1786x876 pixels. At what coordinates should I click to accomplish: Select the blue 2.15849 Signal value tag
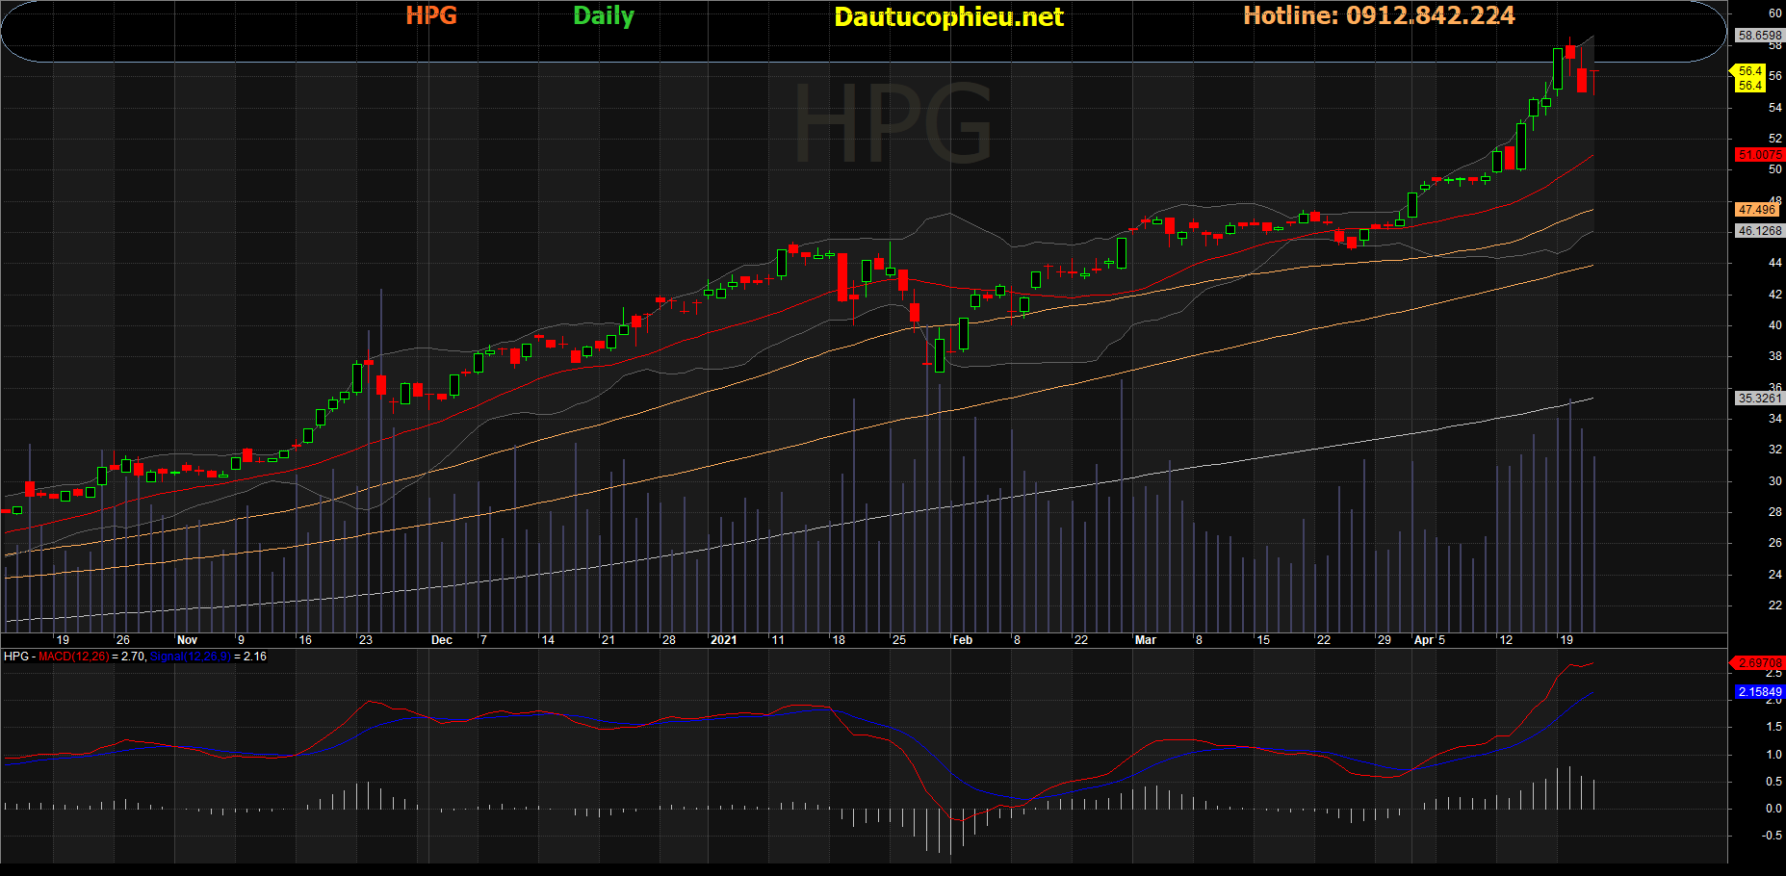[x=1759, y=692]
